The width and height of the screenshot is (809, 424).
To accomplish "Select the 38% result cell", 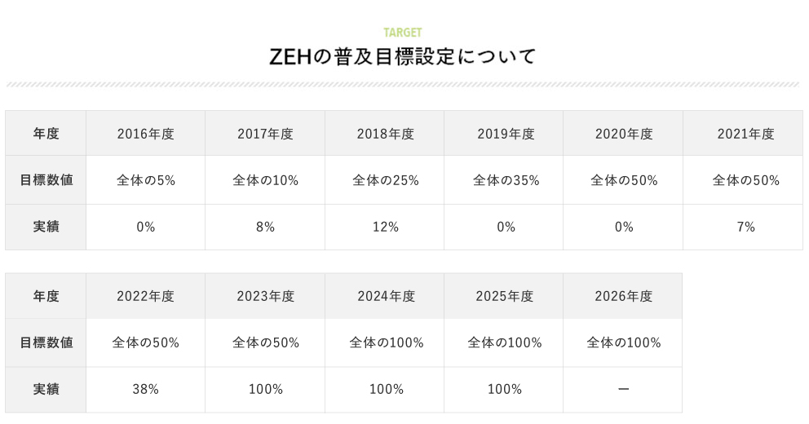I will [146, 390].
